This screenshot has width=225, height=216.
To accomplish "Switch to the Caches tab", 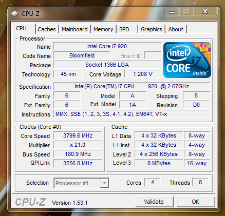I will pos(47,29).
